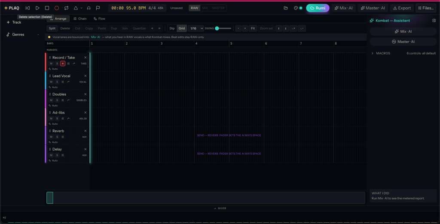Switch to the Chain view tab

pyautogui.click(x=80, y=19)
